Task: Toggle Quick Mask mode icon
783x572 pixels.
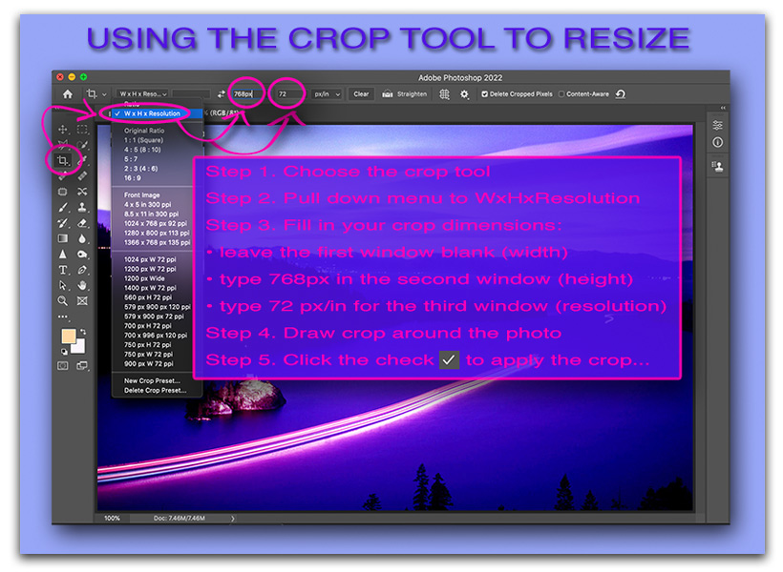Action: point(63,365)
